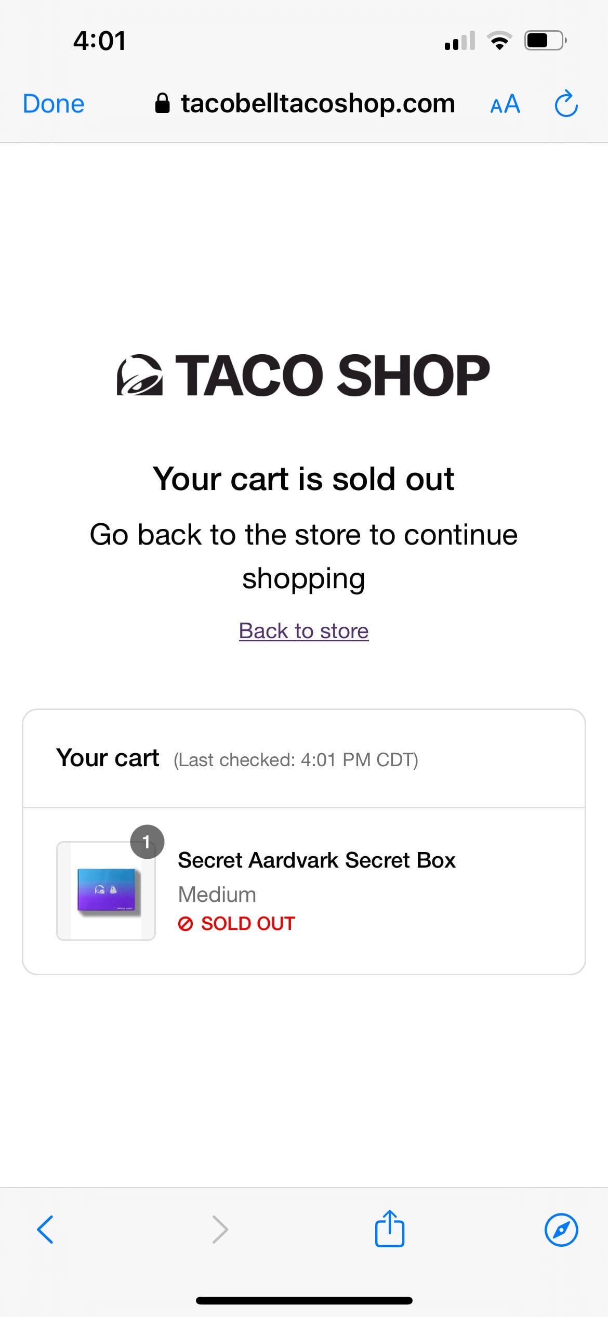This screenshot has width=608, height=1317.
Task: Tap the Secret Aardvark Secret Box title
Action: pyautogui.click(x=316, y=860)
